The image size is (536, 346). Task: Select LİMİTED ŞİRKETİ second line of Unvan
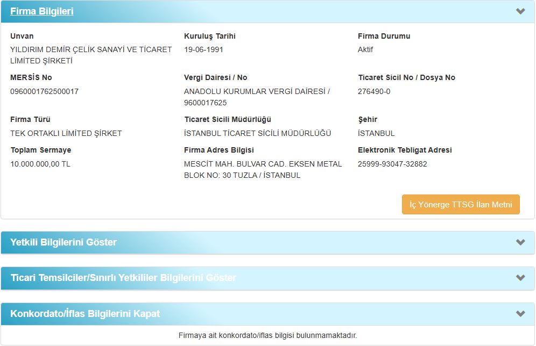pos(41,61)
